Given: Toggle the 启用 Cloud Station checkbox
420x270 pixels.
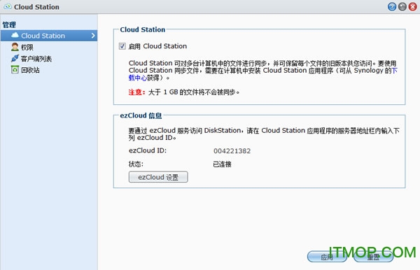Looking at the screenshot, I should click(x=122, y=46).
